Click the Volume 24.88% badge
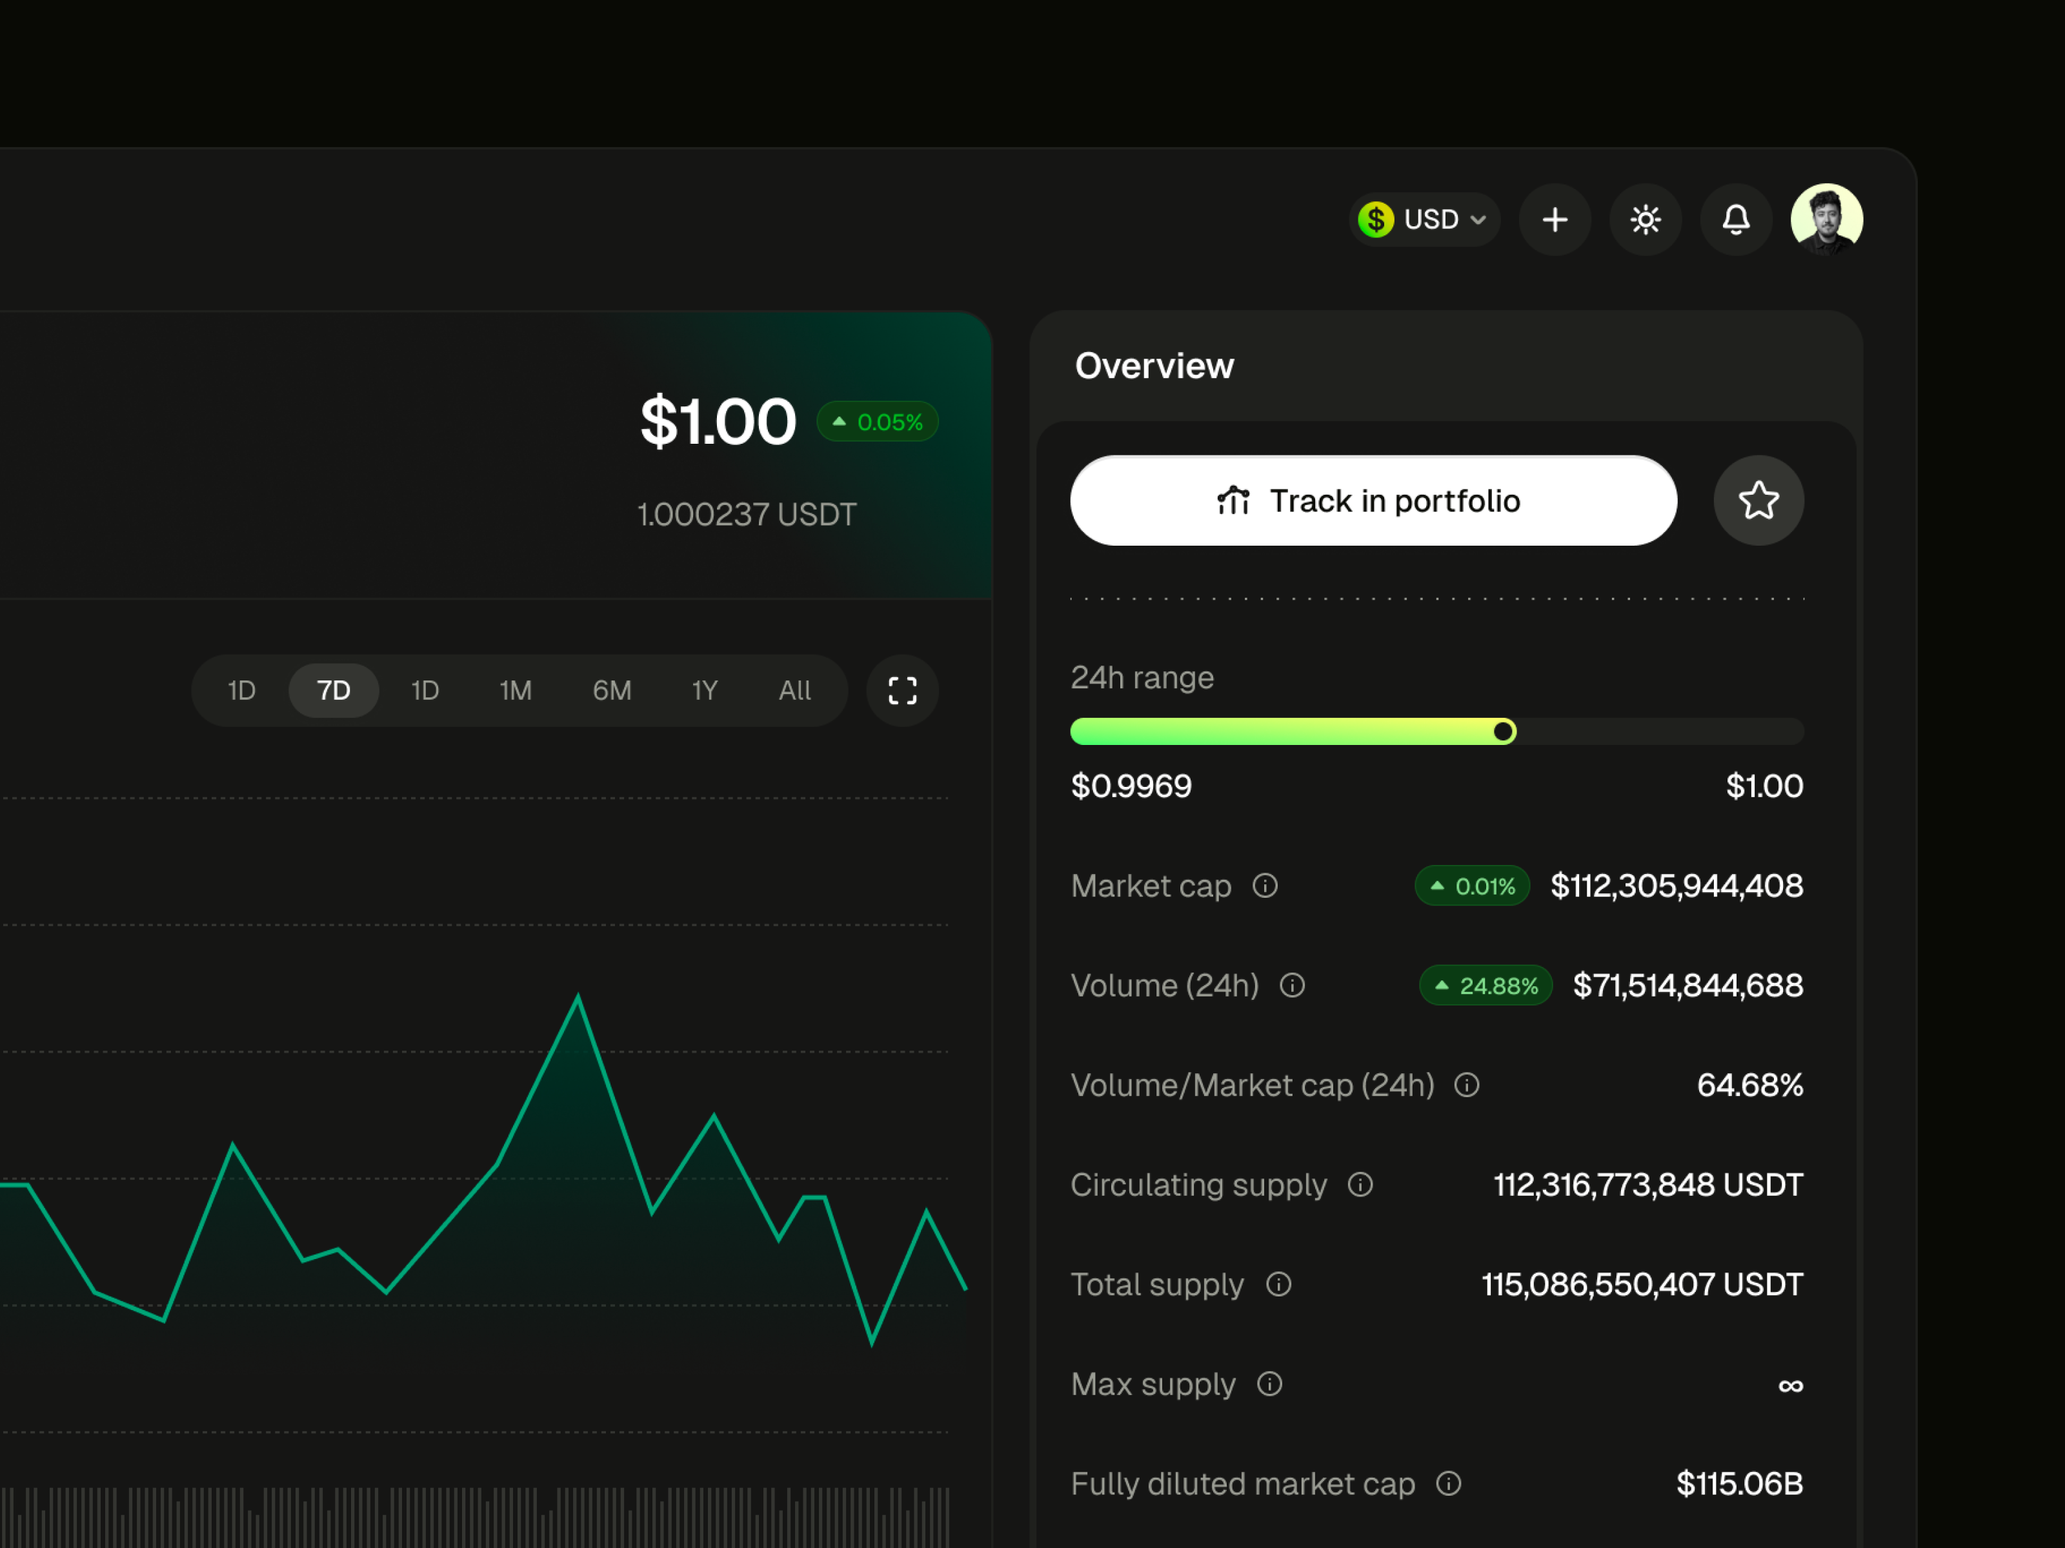The image size is (2065, 1548). [x=1486, y=986]
